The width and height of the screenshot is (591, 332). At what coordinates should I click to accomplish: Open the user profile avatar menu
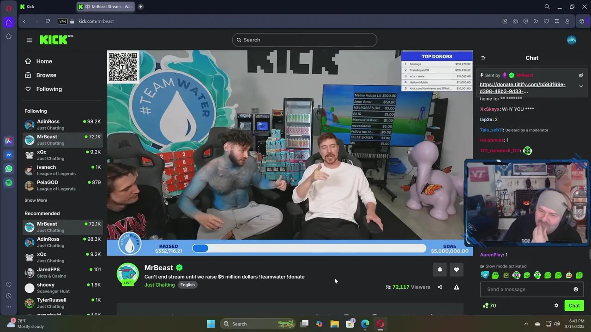click(x=571, y=40)
